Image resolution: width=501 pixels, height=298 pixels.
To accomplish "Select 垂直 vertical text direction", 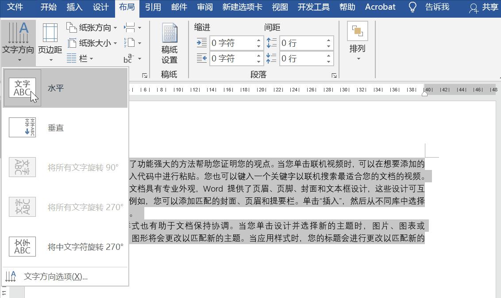I will 56,128.
